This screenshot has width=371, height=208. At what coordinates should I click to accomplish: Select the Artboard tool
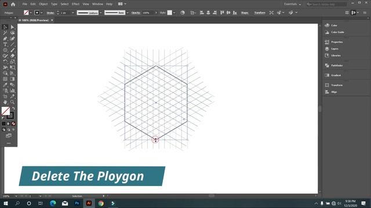5,96
